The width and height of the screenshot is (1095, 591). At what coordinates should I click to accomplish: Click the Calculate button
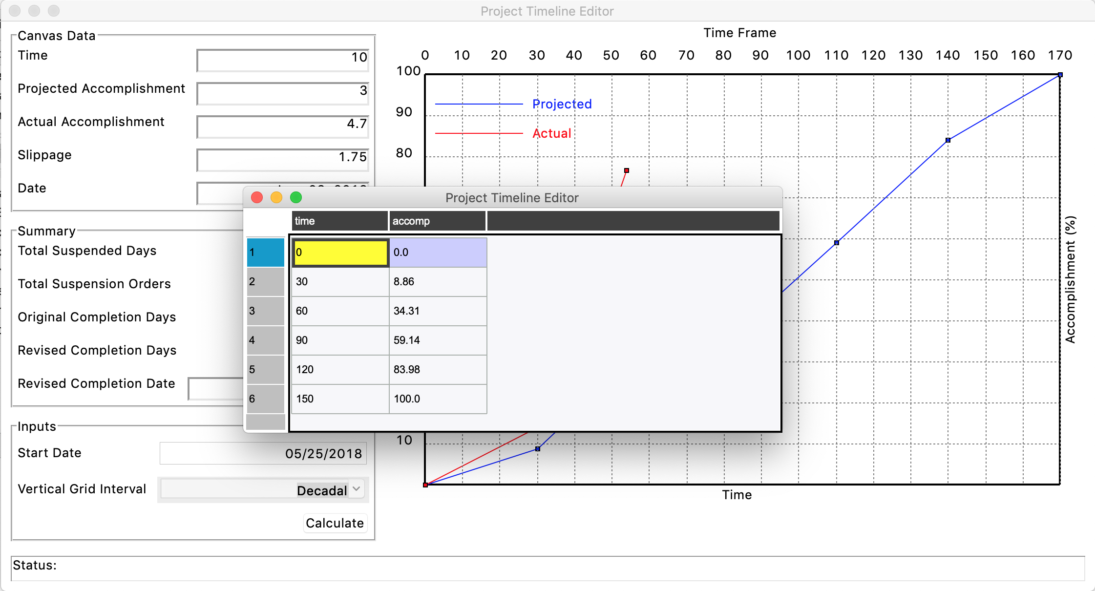335,523
